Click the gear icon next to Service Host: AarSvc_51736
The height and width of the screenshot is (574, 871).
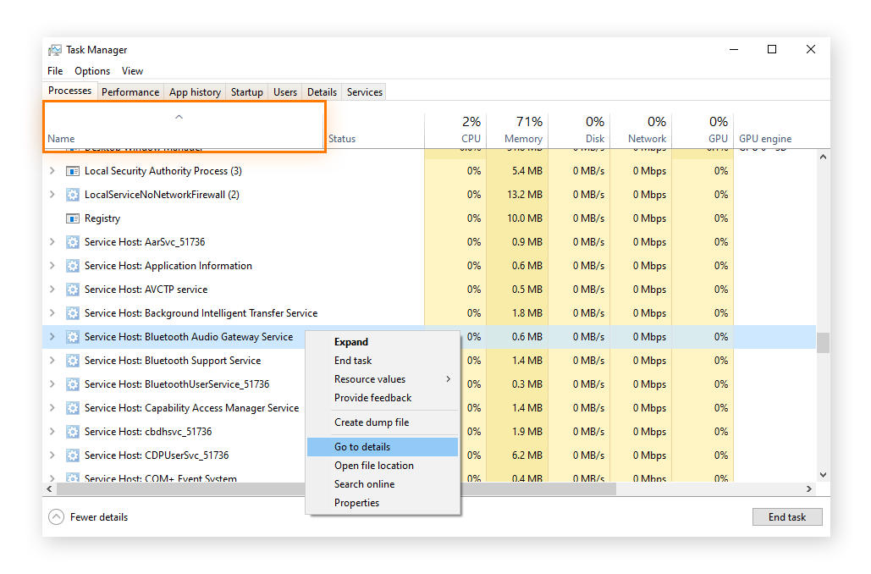72,242
